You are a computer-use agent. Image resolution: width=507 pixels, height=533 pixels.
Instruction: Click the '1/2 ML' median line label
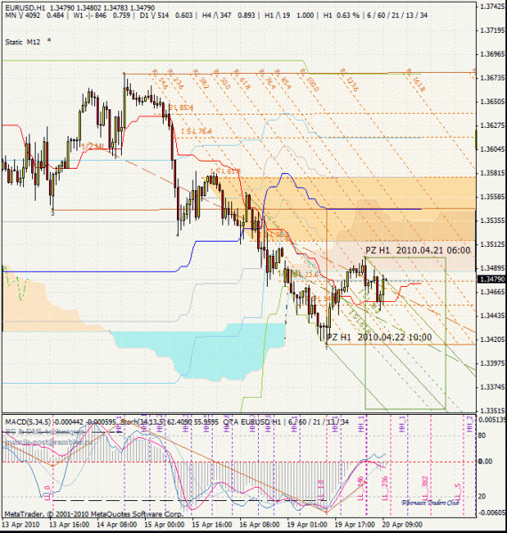click(x=93, y=147)
